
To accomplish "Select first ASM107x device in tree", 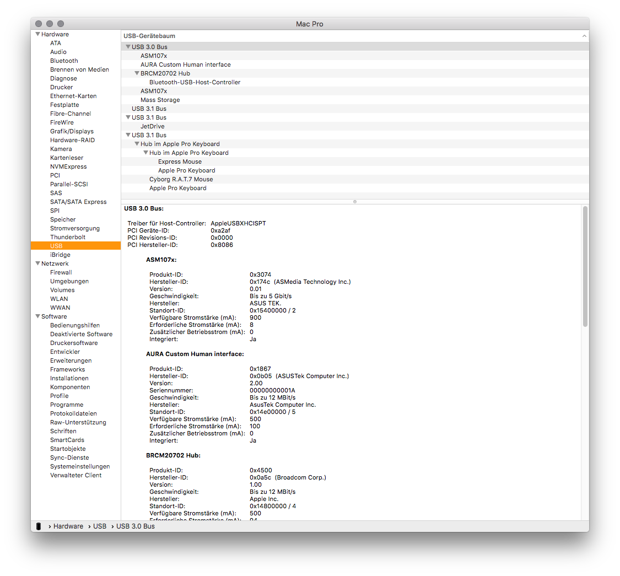I will 154,56.
